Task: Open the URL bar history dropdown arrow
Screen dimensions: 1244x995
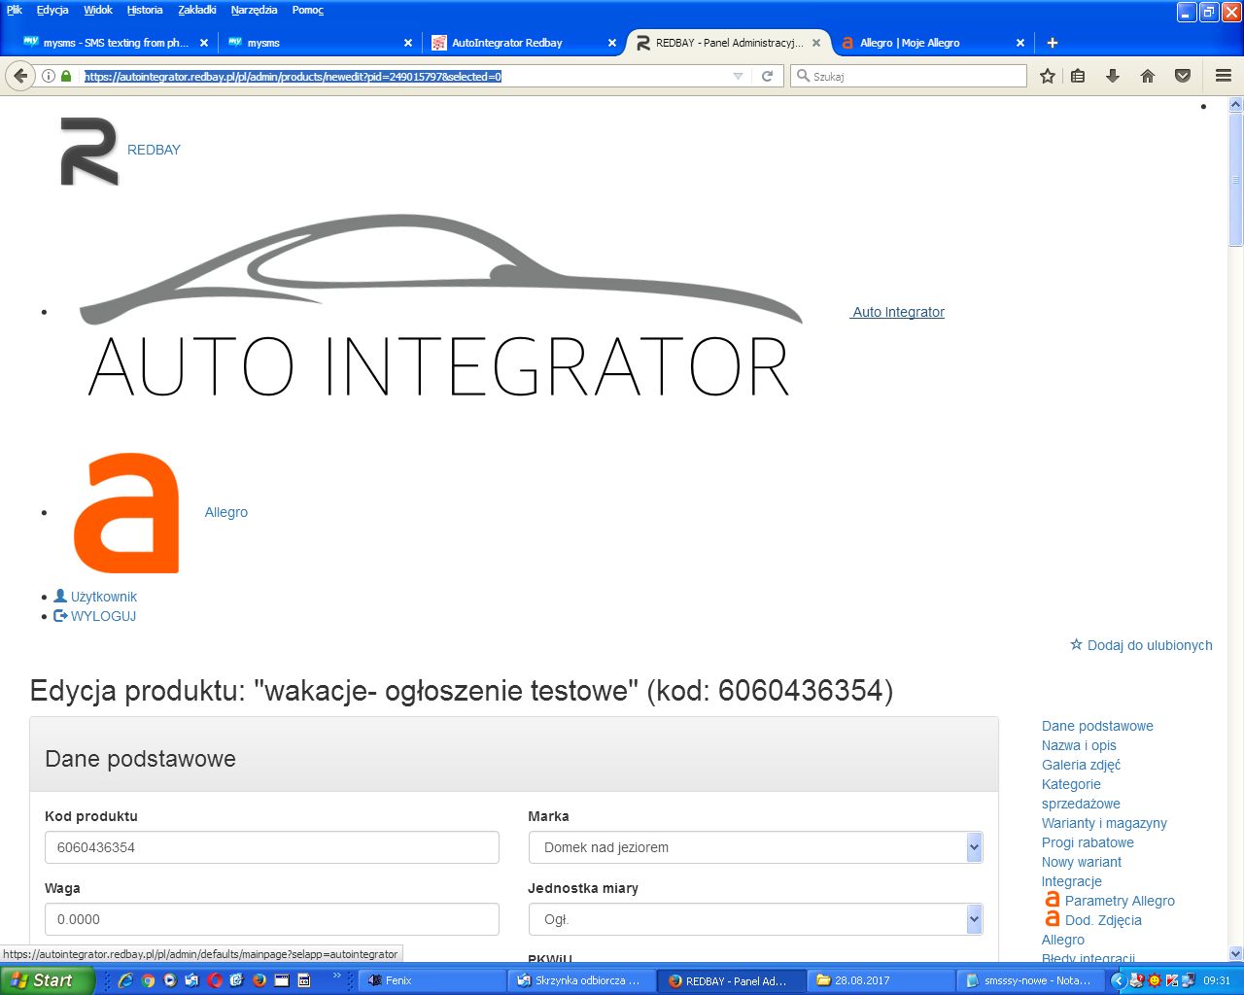Action: 738,76
